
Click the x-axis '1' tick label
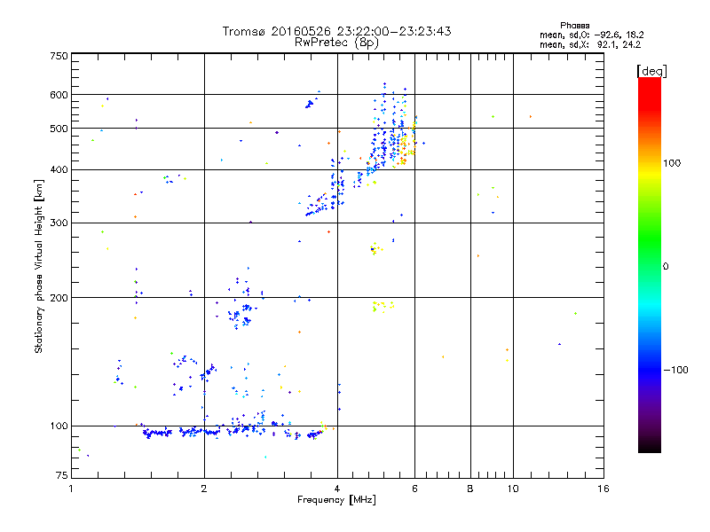pyautogui.click(x=71, y=489)
